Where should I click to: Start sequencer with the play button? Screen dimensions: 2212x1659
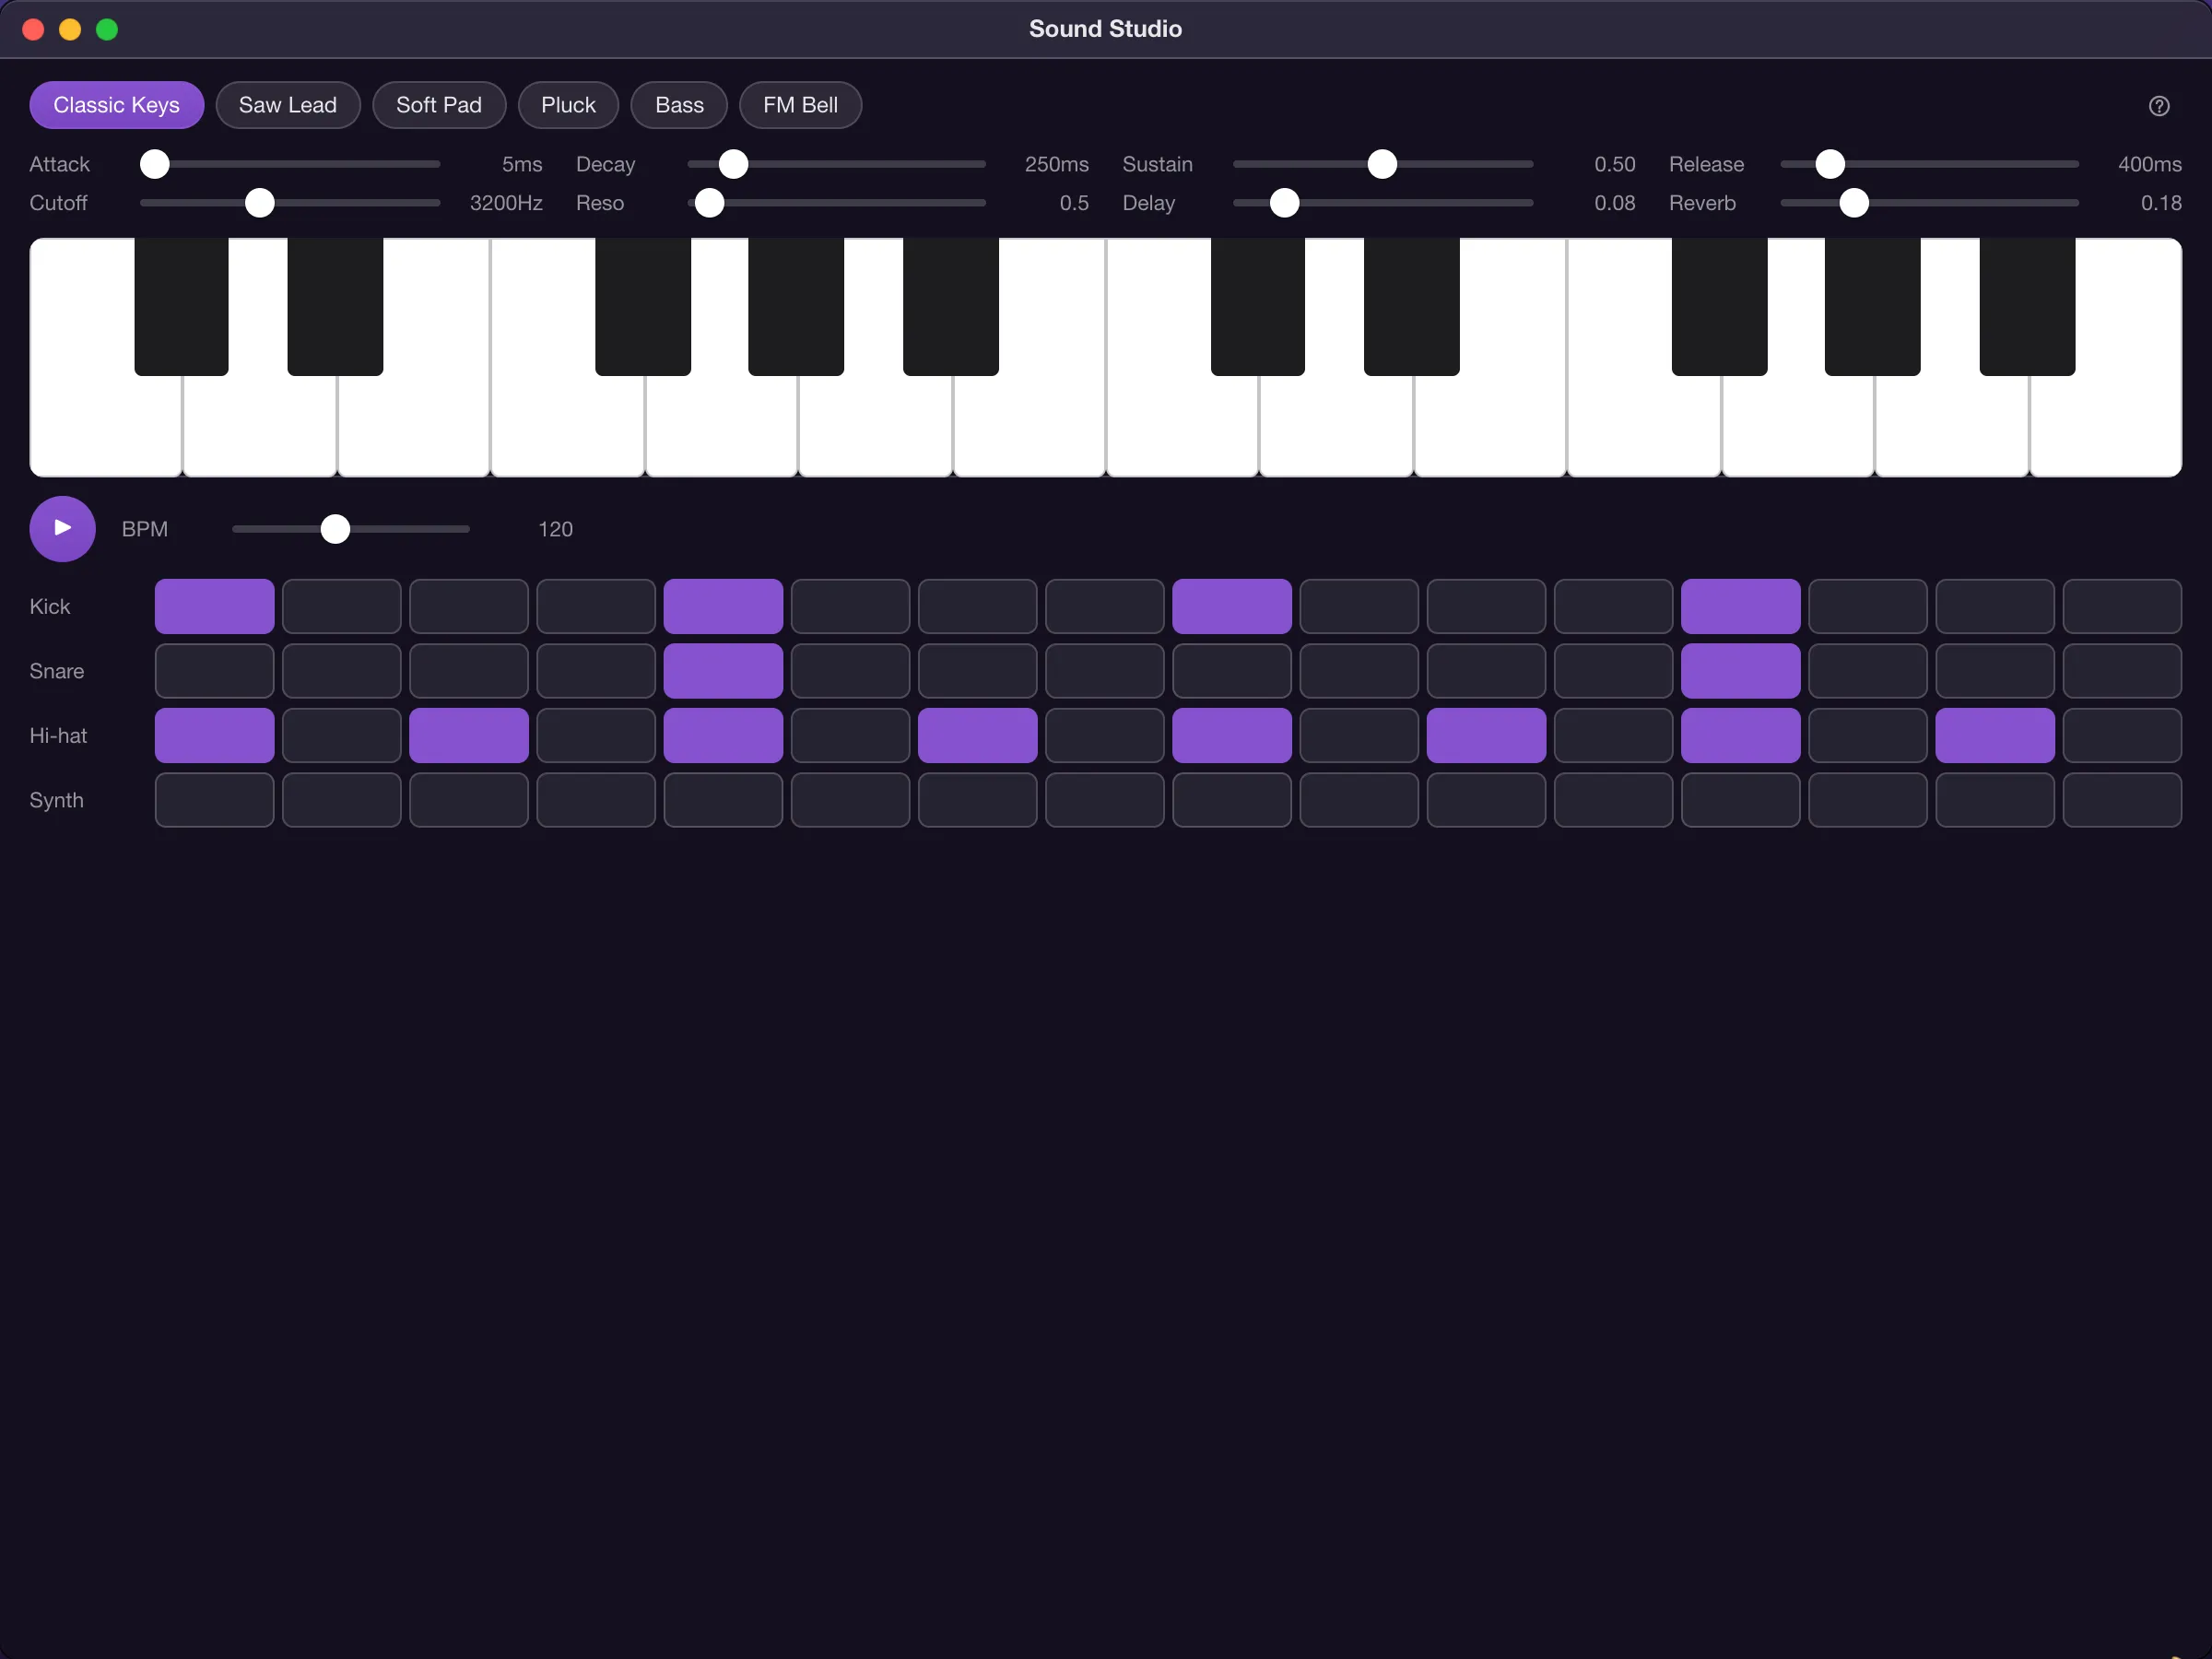click(x=62, y=528)
